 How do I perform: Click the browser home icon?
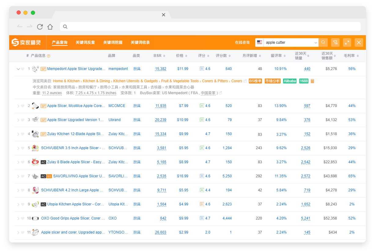point(50,27)
